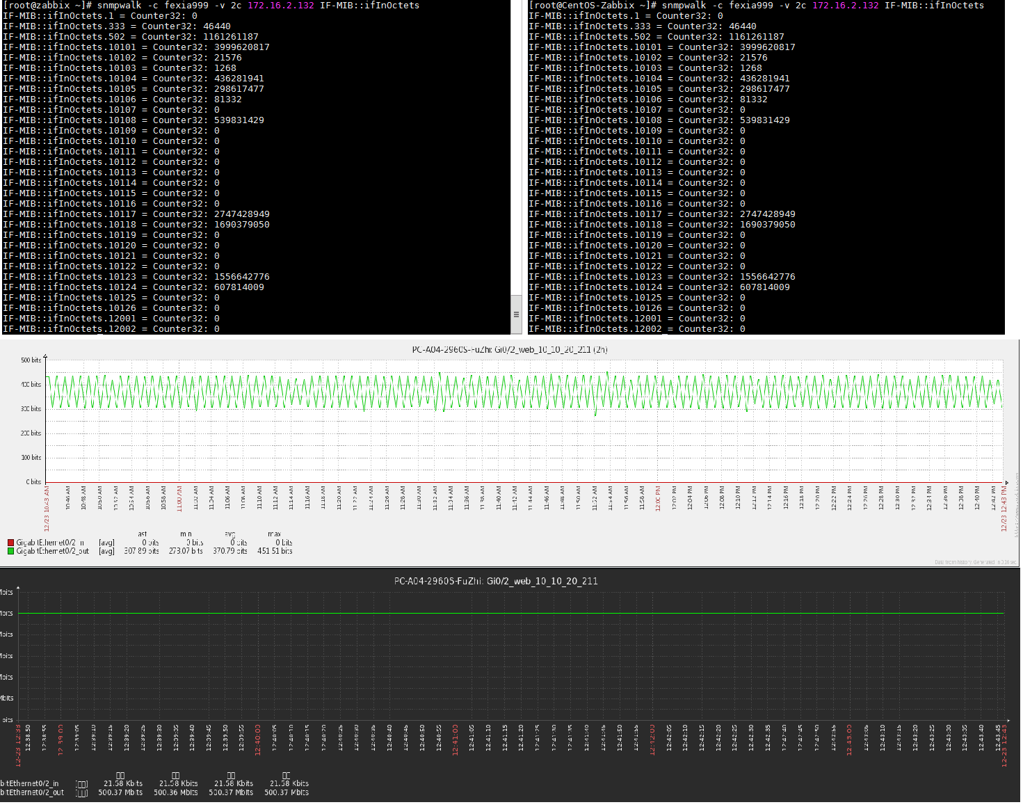Select the graph title PC-A04-29605-FuZhi Gi0/2_web_10_10_20_211
The width and height of the screenshot is (1023, 807).
[x=510, y=349]
